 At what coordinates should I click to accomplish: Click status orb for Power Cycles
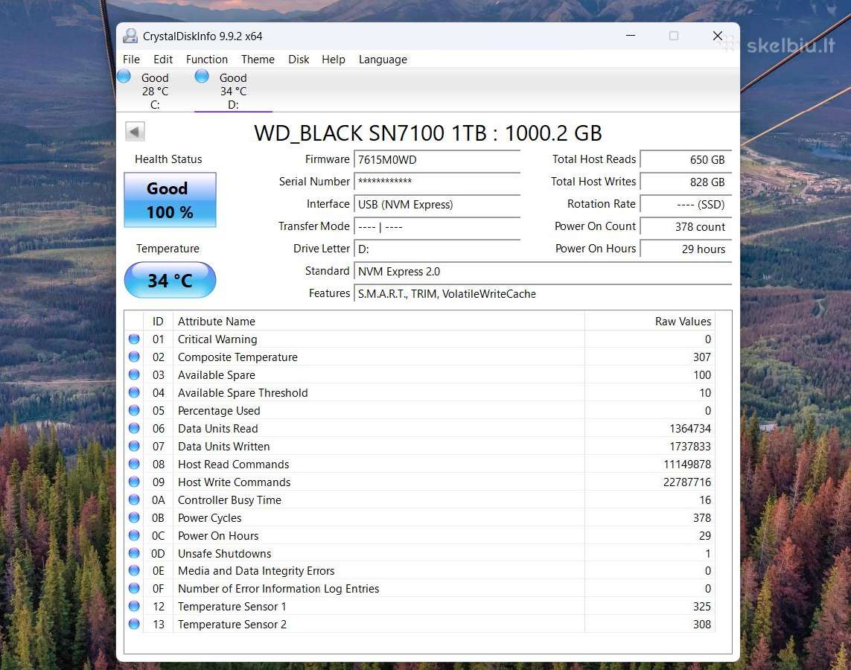click(x=134, y=518)
